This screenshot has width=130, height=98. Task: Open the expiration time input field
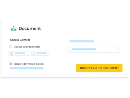[40, 53]
